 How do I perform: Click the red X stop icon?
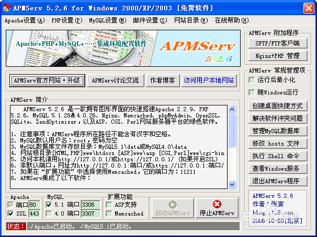click(217, 204)
